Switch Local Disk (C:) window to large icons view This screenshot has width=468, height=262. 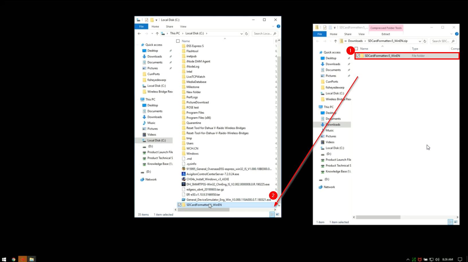tap(277, 214)
